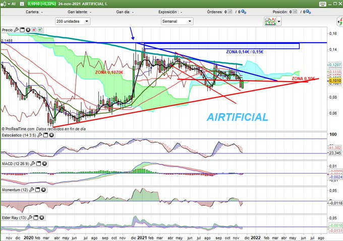343x241 pixels.
Task: Open Elder Ray wrench settings
Action: [x=30, y=218]
